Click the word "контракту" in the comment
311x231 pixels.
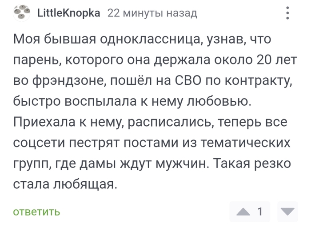click(x=259, y=81)
